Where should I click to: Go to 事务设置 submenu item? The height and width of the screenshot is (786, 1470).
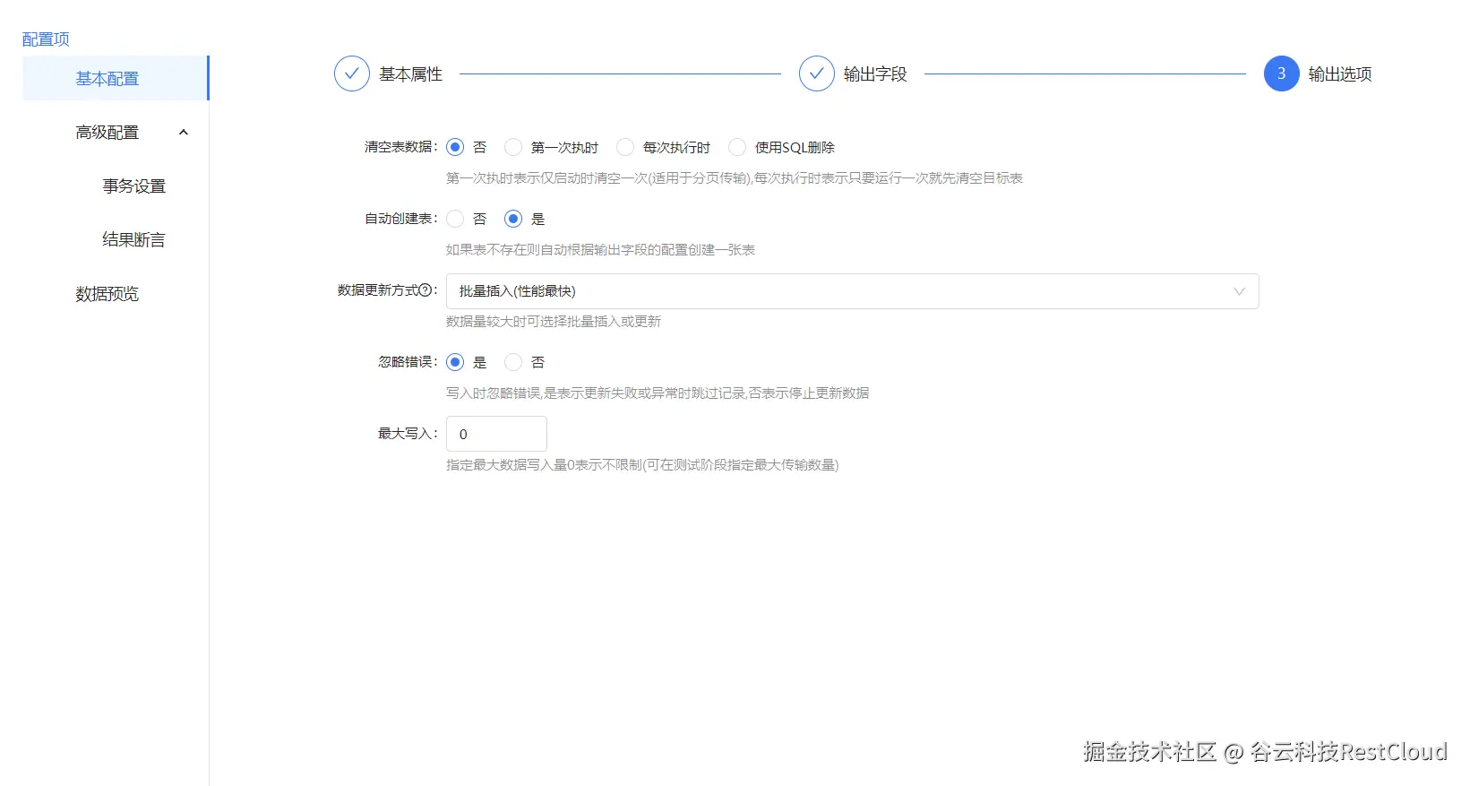(134, 186)
